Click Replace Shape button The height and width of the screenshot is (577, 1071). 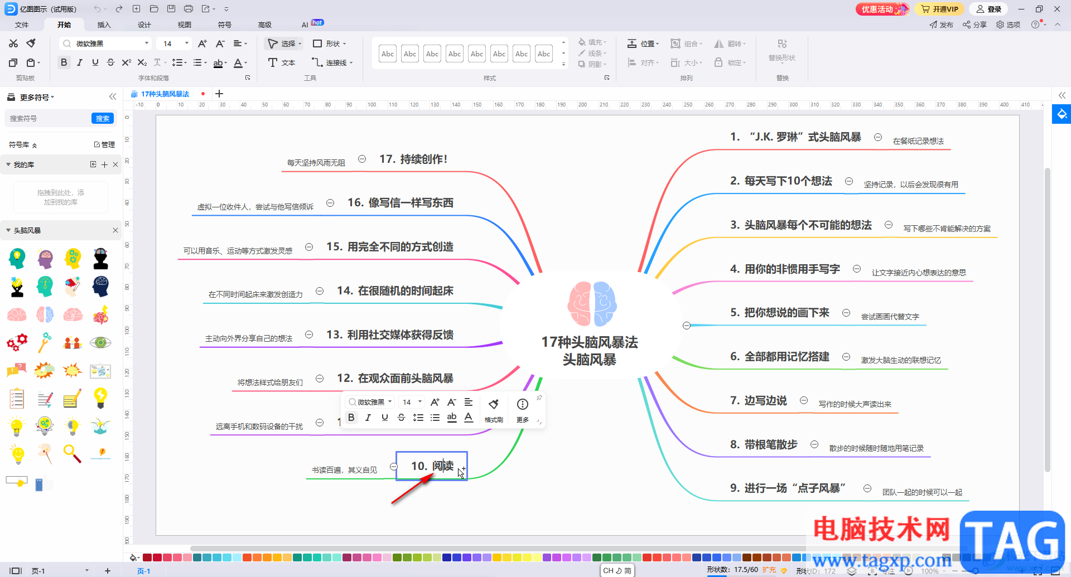pyautogui.click(x=782, y=50)
